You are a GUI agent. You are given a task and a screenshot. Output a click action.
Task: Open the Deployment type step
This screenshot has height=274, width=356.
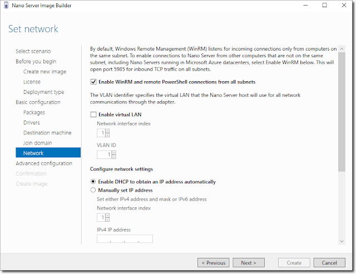[x=43, y=92]
